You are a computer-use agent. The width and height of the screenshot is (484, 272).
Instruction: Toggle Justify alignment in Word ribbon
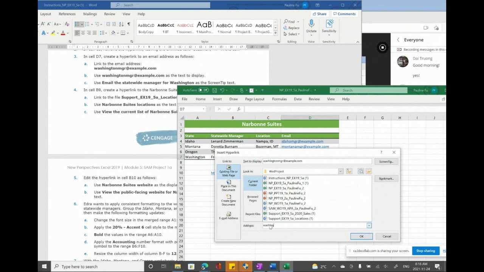[95, 33]
